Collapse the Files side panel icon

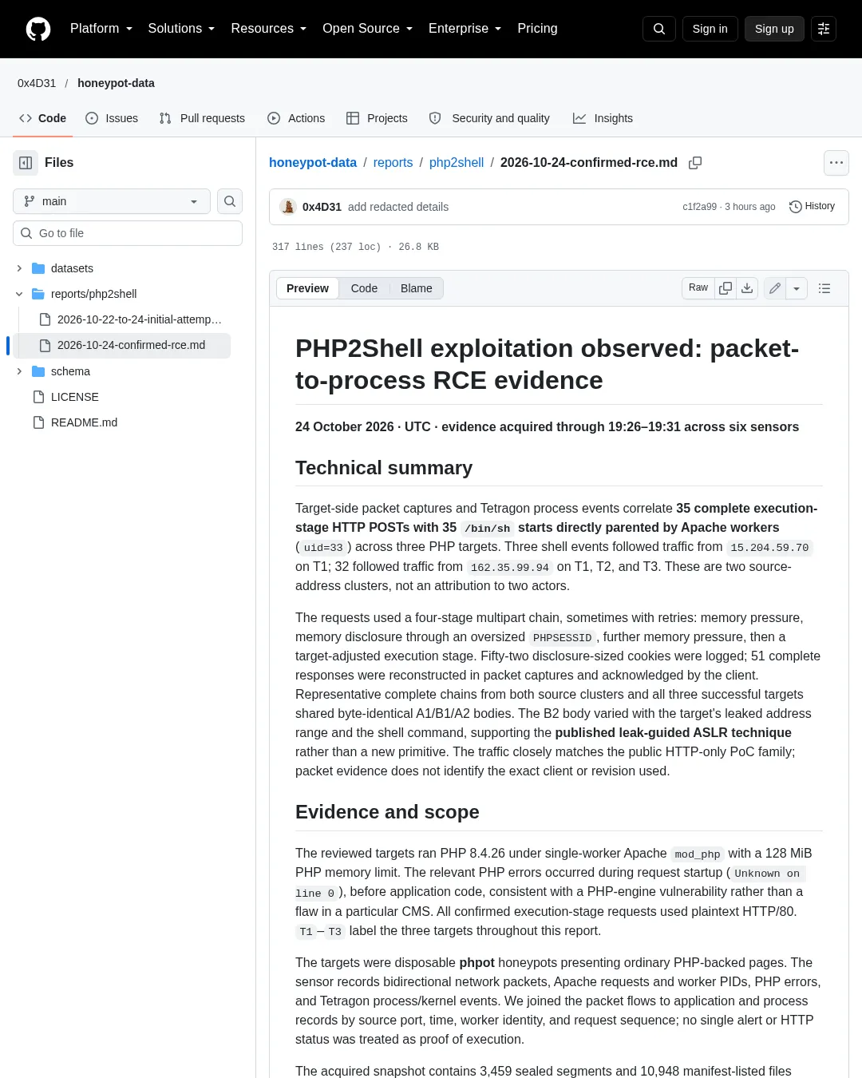click(26, 163)
